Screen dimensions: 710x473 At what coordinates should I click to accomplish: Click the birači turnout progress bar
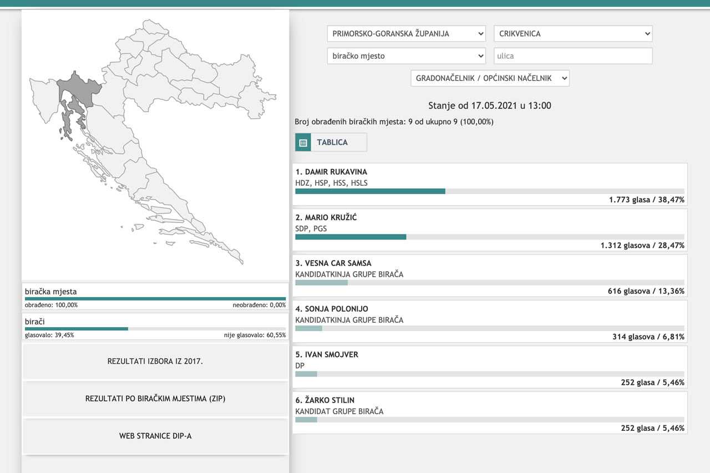pyautogui.click(x=155, y=329)
